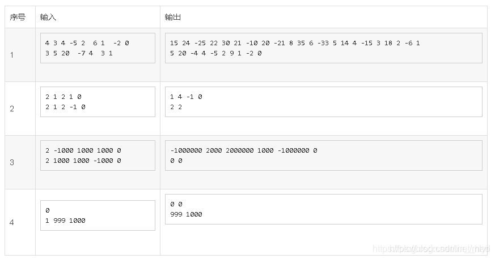Click input line "1 999 1000" in row 4
This screenshot has width=495, height=259.
(65, 221)
